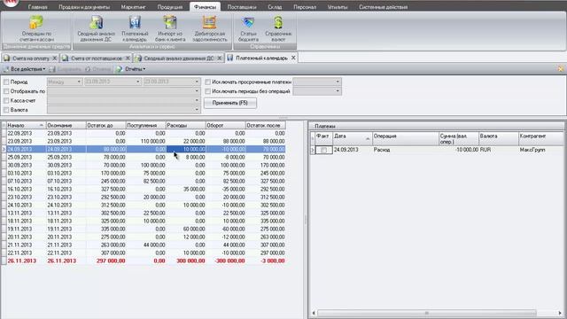Click the application logo at top left
The height and width of the screenshot is (319, 567).
pos(10,3)
